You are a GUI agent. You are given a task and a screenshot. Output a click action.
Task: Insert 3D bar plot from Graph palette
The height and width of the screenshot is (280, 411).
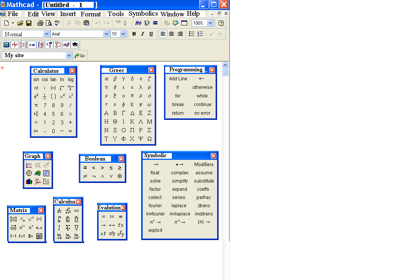29,181
